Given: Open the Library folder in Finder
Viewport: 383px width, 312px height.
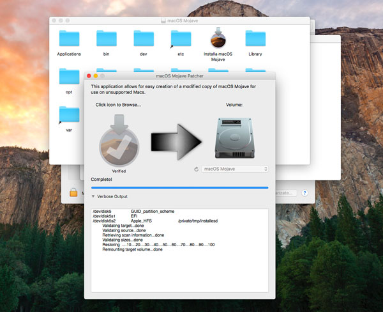Looking at the screenshot, I should pos(255,38).
